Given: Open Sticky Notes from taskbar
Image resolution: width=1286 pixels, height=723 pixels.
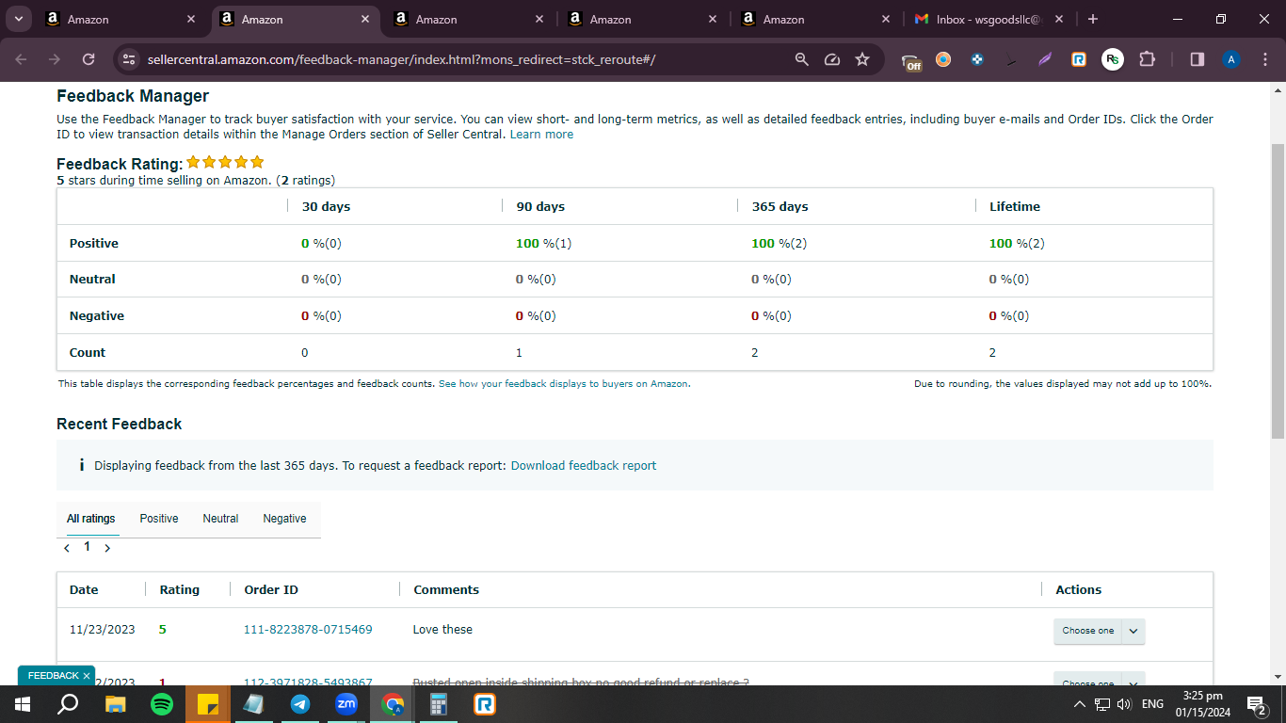Looking at the screenshot, I should [208, 704].
